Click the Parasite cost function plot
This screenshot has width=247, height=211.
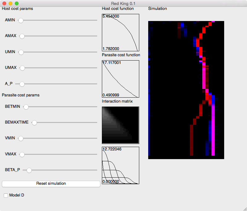tap(120, 79)
